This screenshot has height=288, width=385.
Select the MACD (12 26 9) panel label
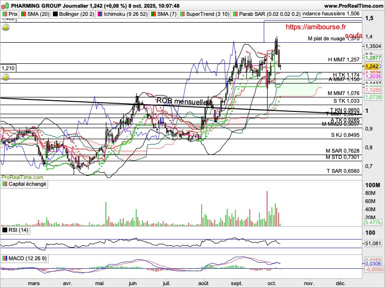[x=27, y=258]
